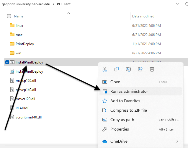
Task: Expand the OneDrive submenu arrow
Action: coord(177,141)
